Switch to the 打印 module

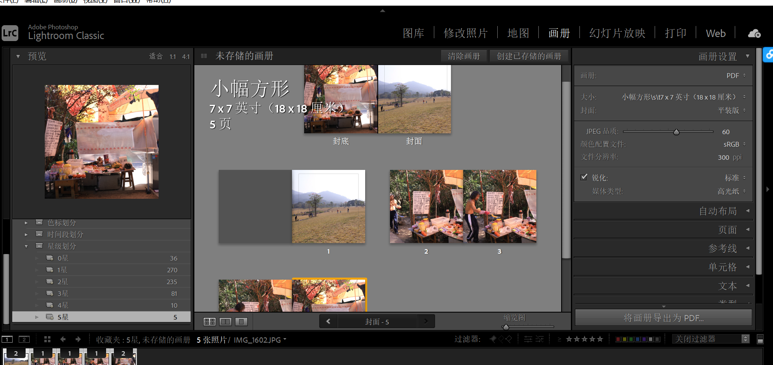click(675, 33)
